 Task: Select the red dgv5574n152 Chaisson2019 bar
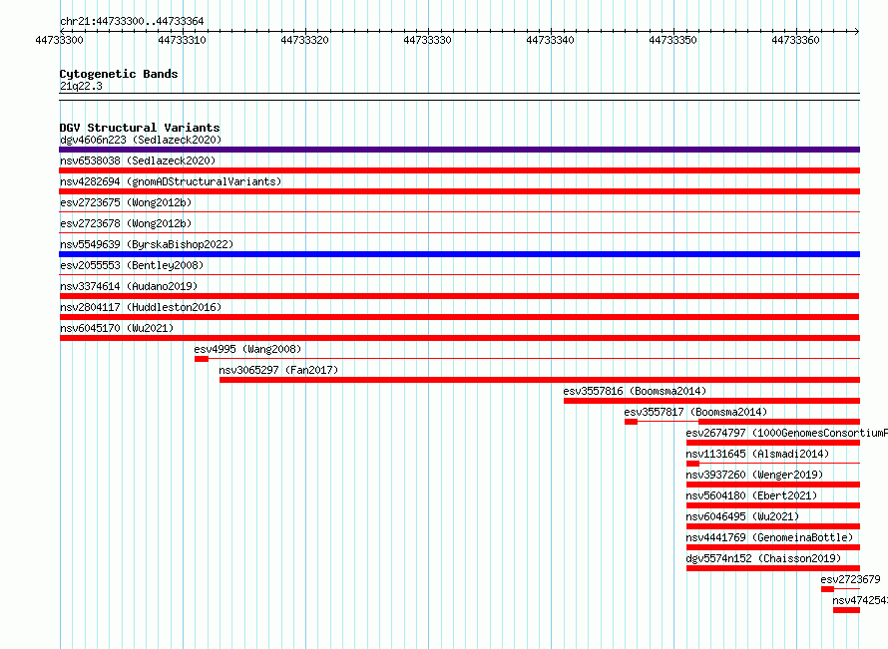(773, 568)
